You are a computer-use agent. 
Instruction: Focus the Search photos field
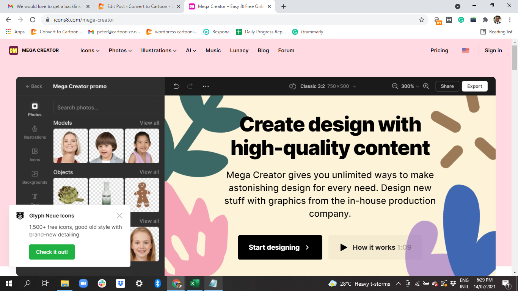click(106, 108)
